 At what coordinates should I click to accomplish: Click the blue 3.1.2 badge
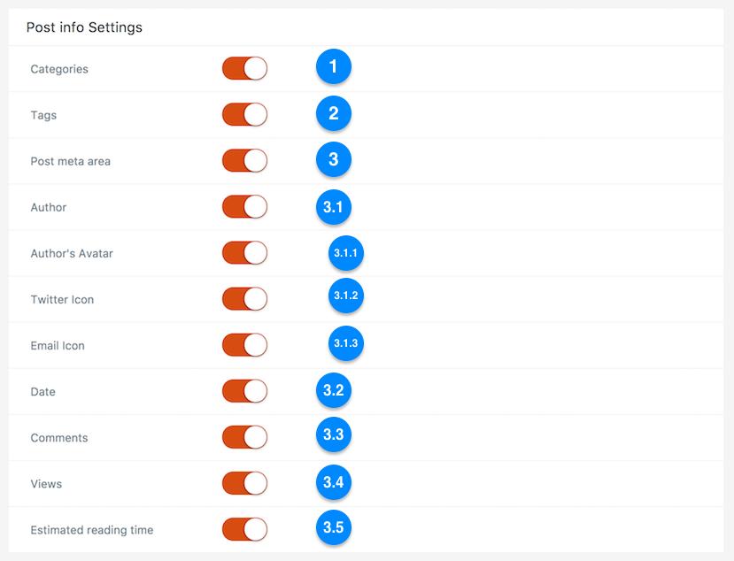(346, 296)
